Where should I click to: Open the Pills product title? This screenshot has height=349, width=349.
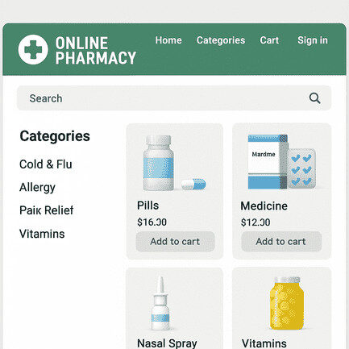tap(147, 206)
